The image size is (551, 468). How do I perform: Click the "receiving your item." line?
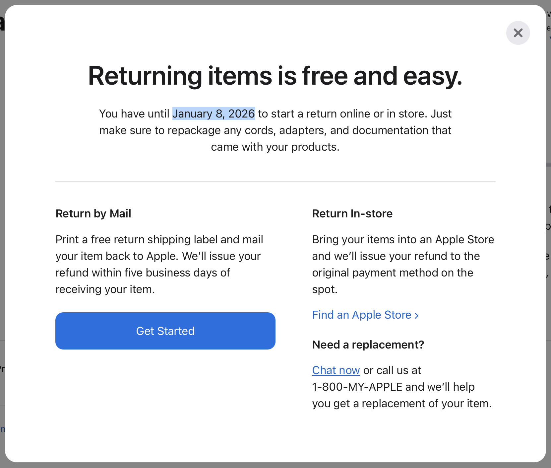[105, 289]
